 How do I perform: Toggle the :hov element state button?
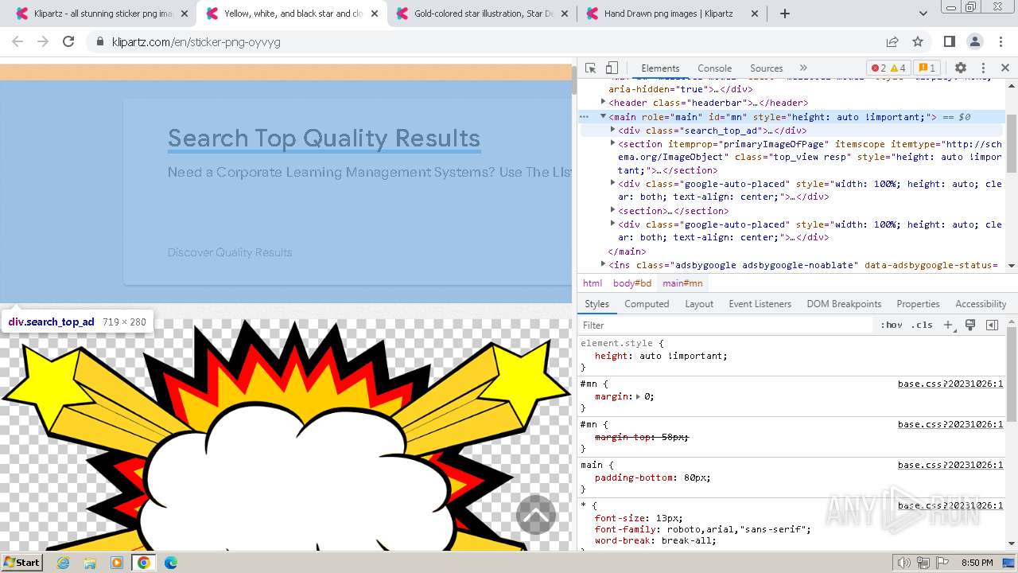tap(892, 325)
